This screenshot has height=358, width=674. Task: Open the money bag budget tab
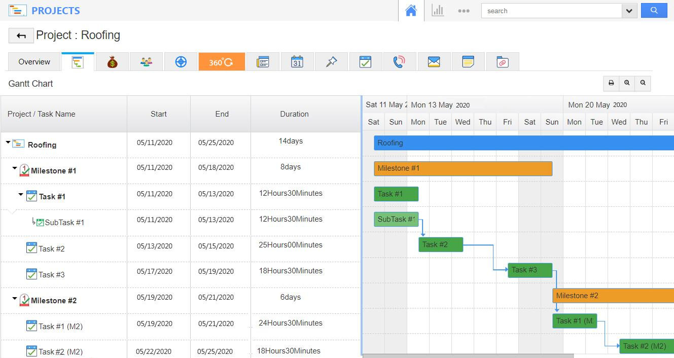[113, 62]
